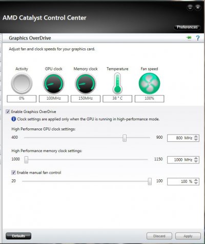Click the 100% fan speed readout

pos(150,99)
